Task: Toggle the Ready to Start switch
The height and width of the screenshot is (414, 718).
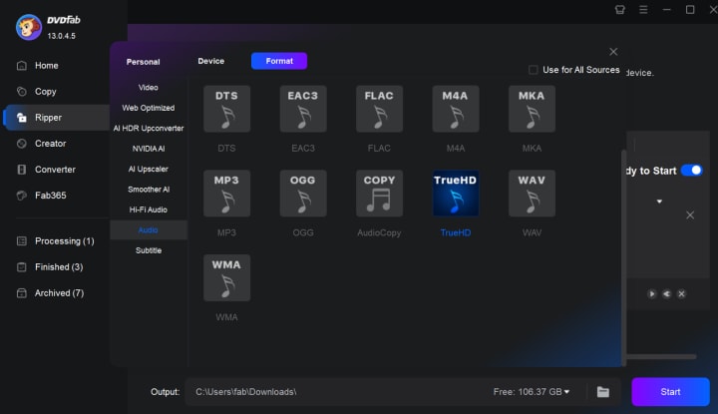Action: [692, 171]
